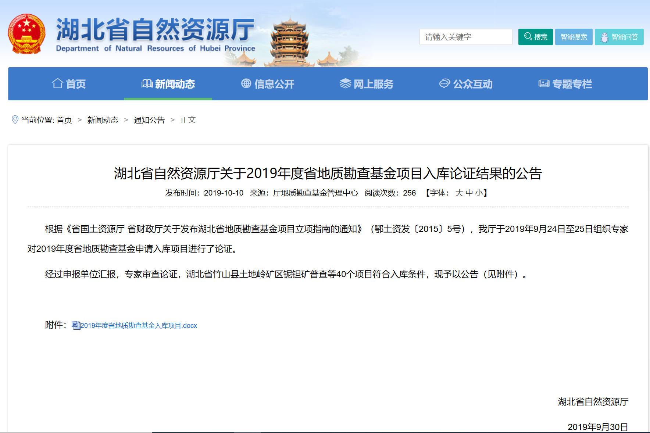Download 2019年度省地质勘查基金入库项目.docx attachment

pos(139,326)
